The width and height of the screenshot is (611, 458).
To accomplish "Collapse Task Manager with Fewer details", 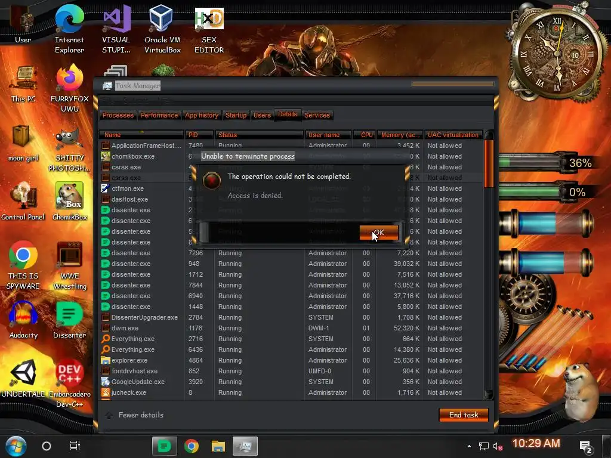I will 135,415.
